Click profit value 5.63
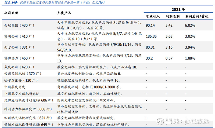 [169, 36]
